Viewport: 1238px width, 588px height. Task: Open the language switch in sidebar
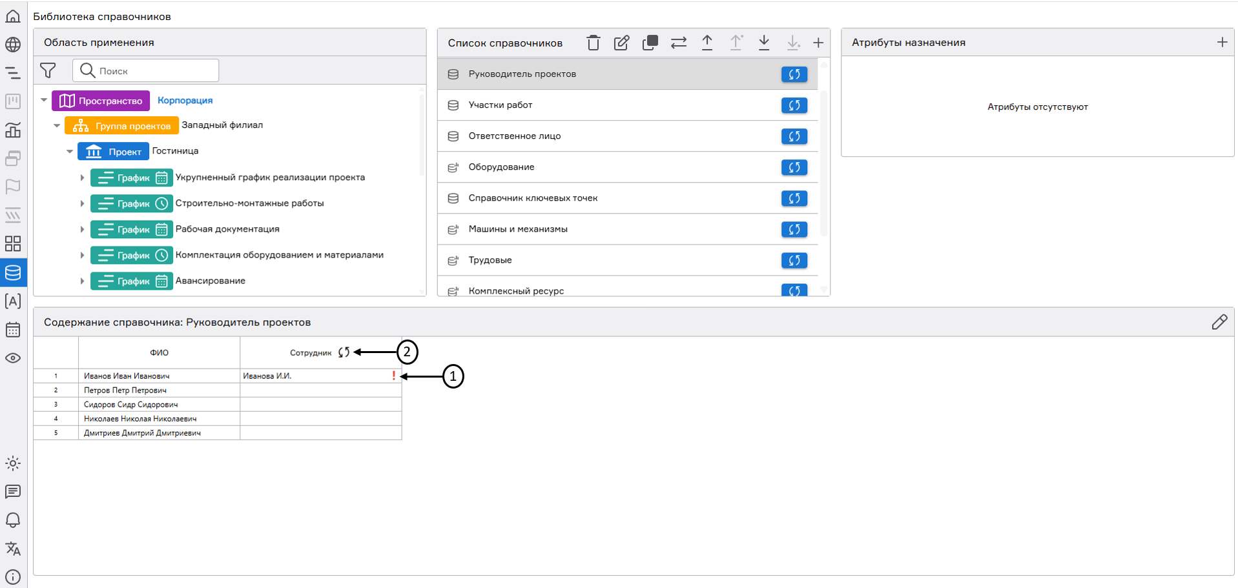click(x=13, y=549)
